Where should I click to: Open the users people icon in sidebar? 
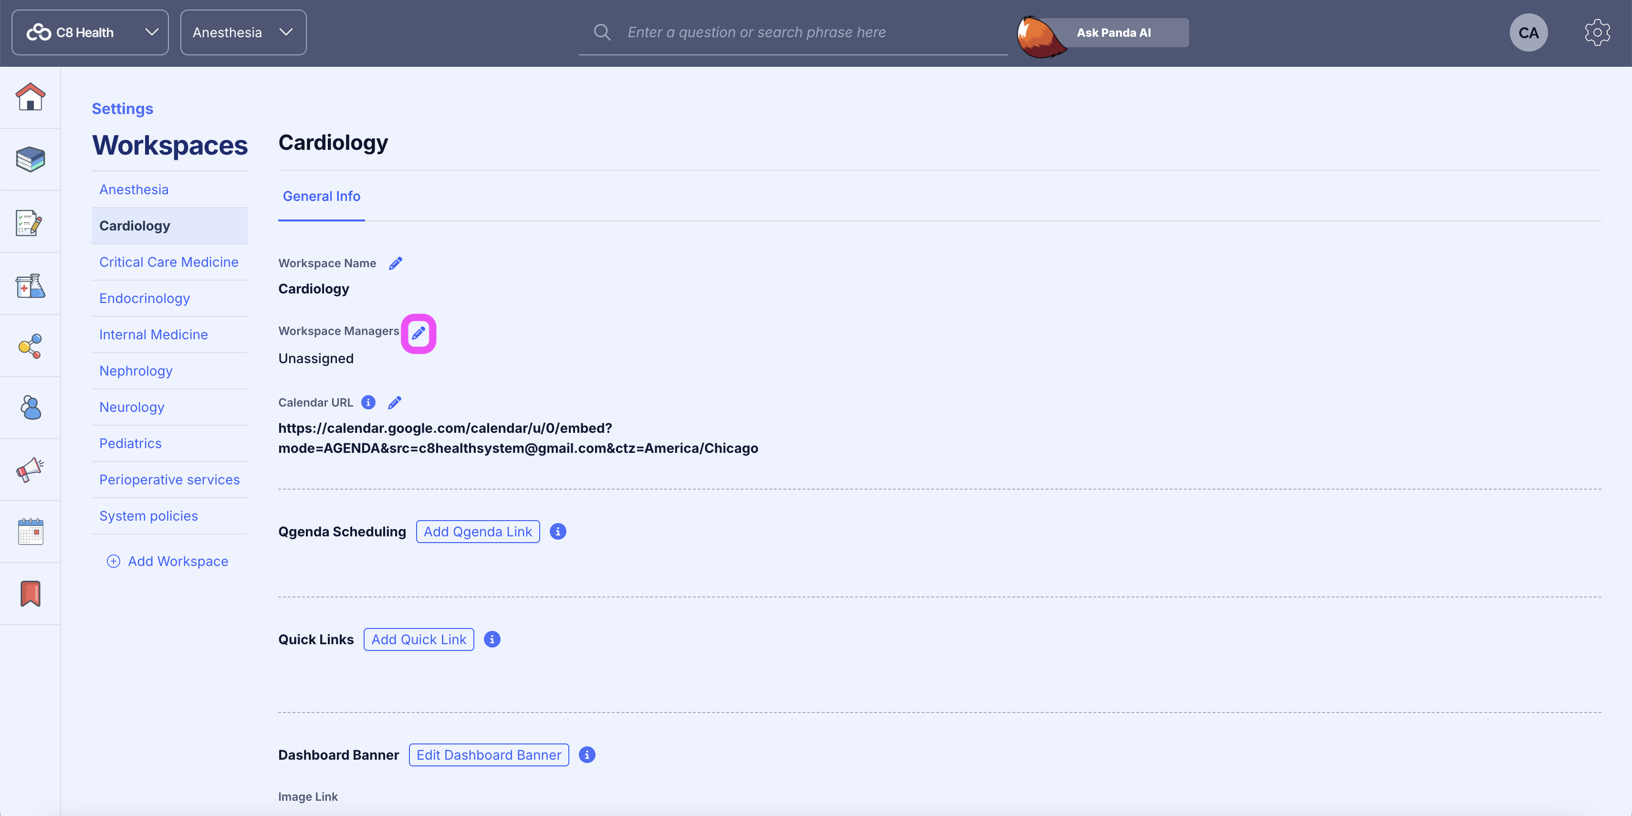[x=31, y=408]
